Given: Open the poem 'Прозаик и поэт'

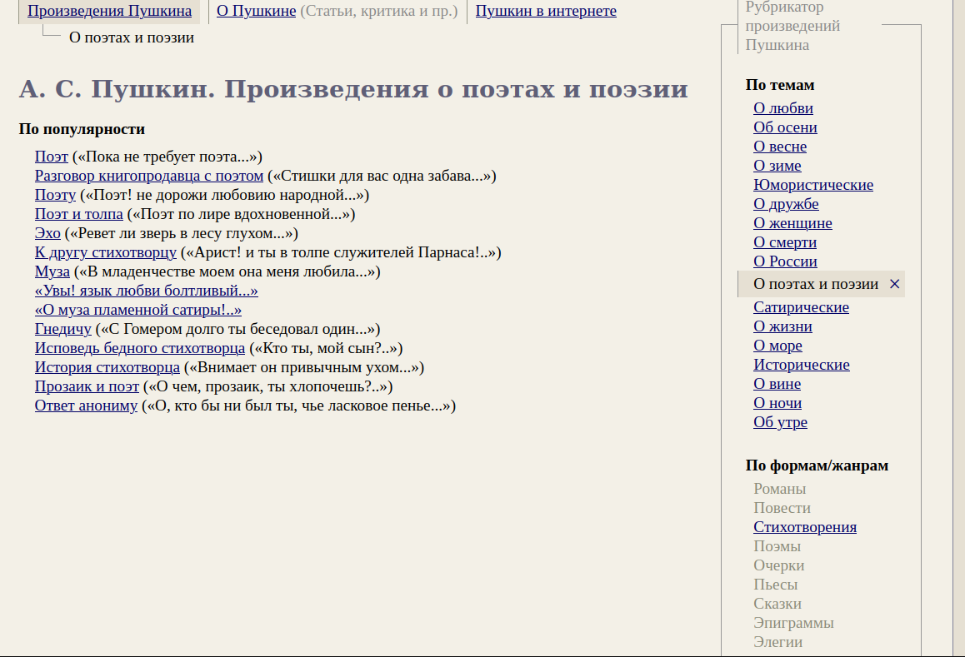Looking at the screenshot, I should coord(87,386).
